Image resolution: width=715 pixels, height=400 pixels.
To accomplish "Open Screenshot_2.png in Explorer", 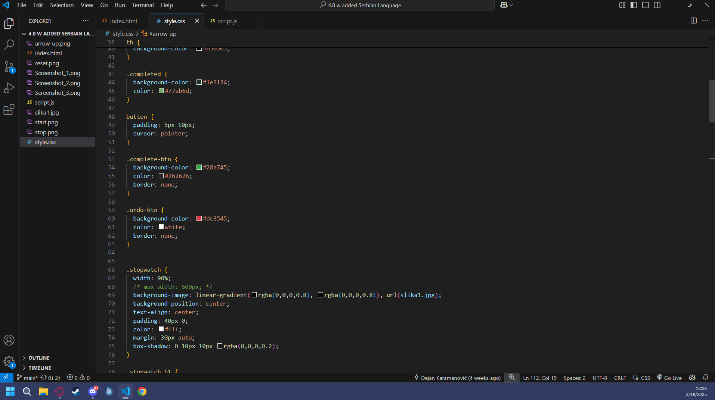I will click(58, 83).
